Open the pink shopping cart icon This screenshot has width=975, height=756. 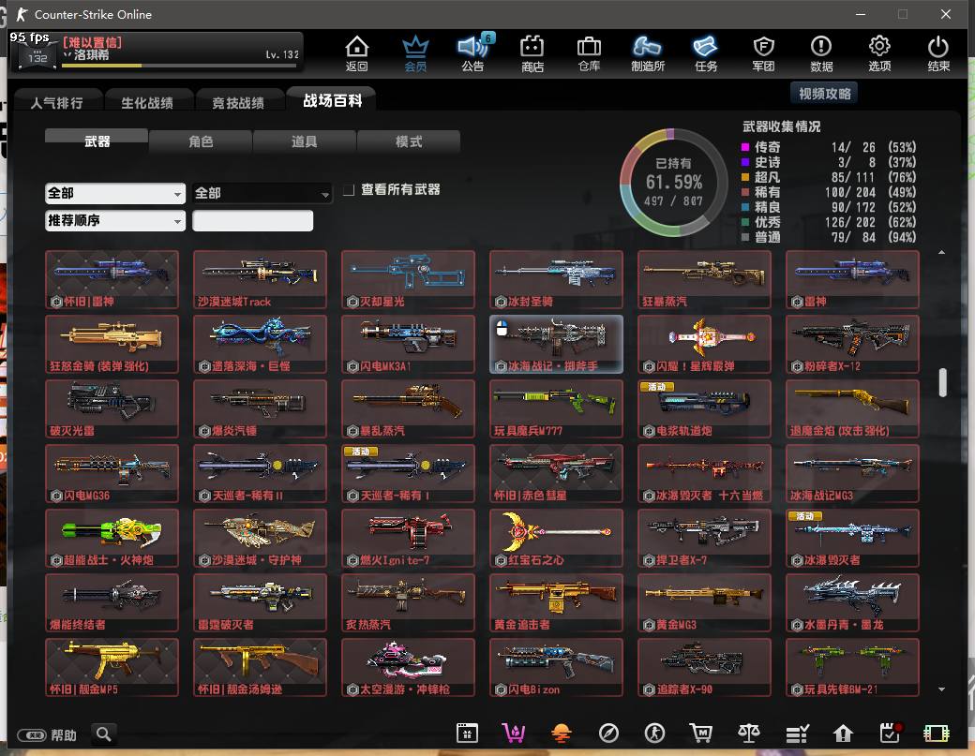tap(514, 734)
